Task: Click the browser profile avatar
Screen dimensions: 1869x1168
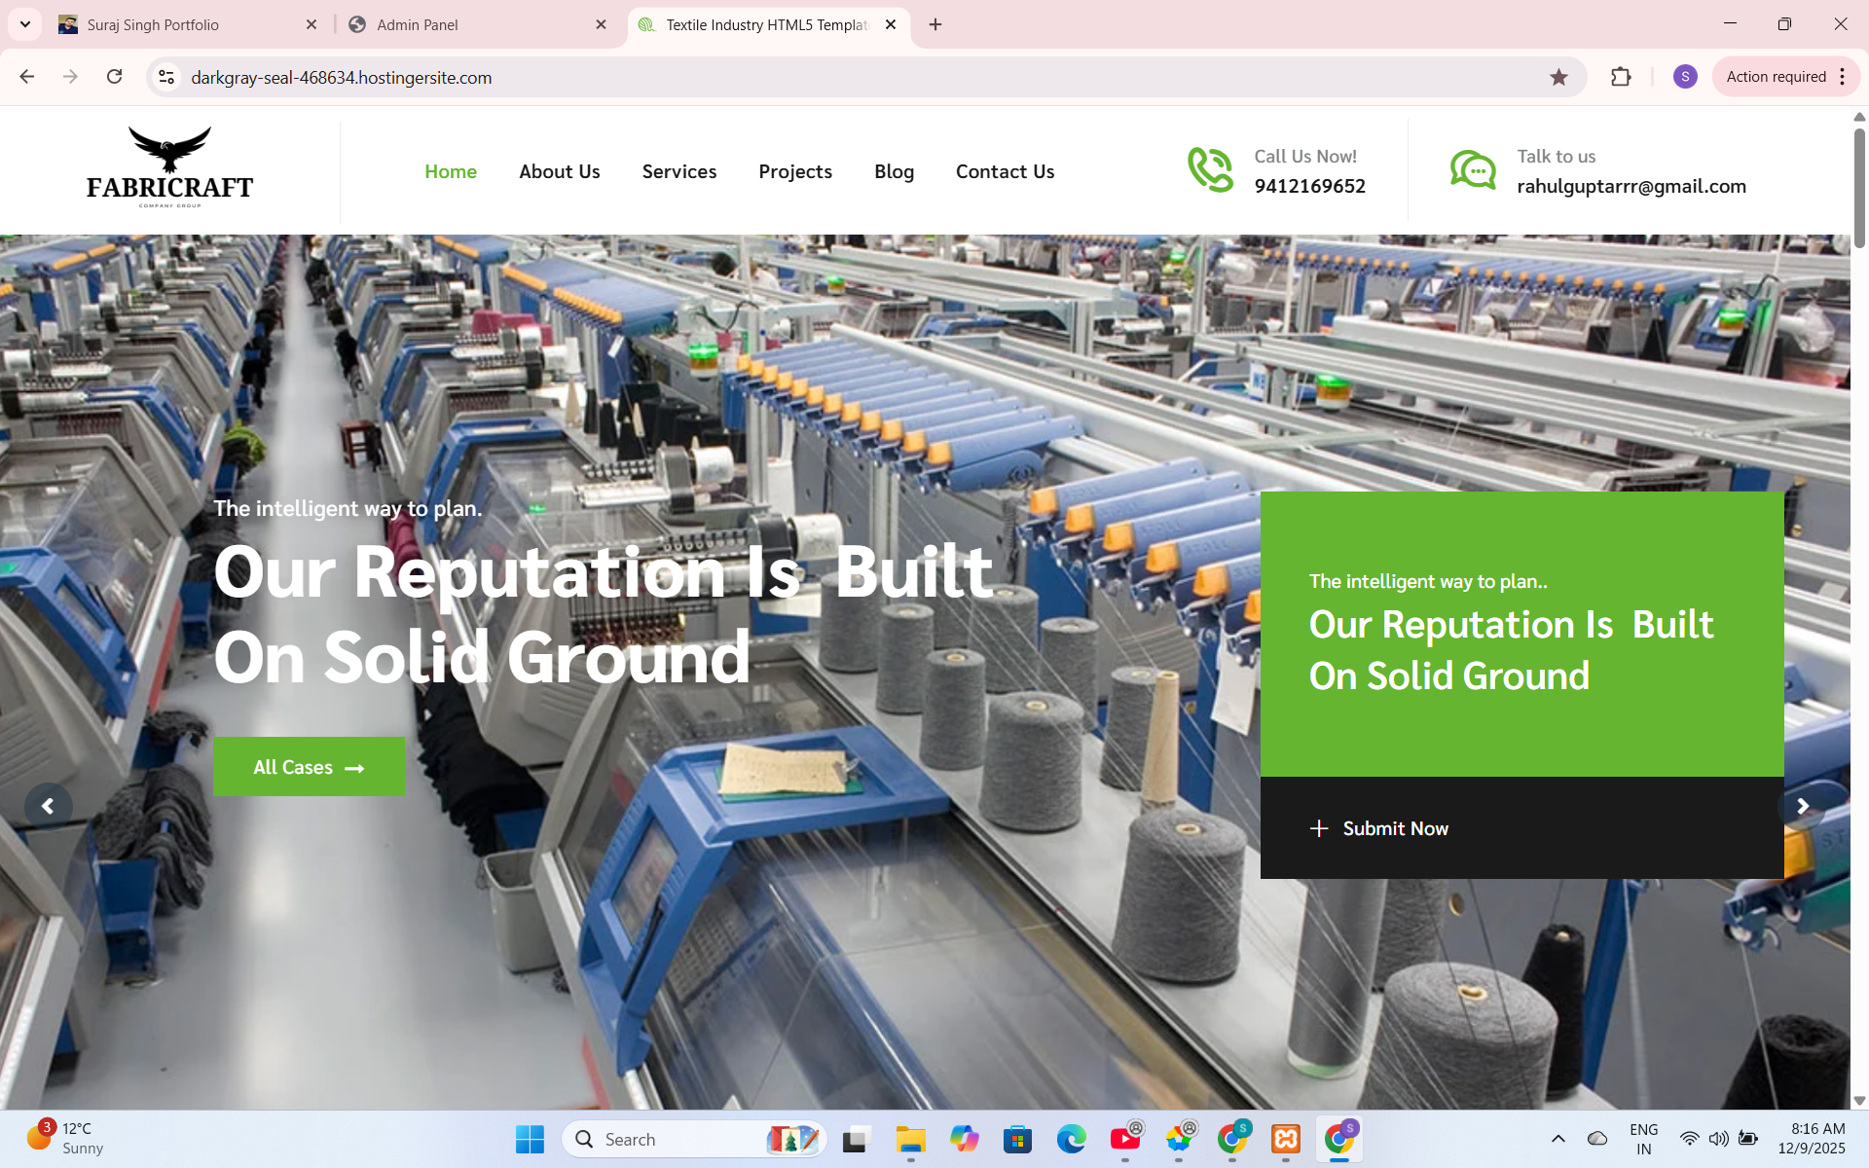Action: point(1686,77)
